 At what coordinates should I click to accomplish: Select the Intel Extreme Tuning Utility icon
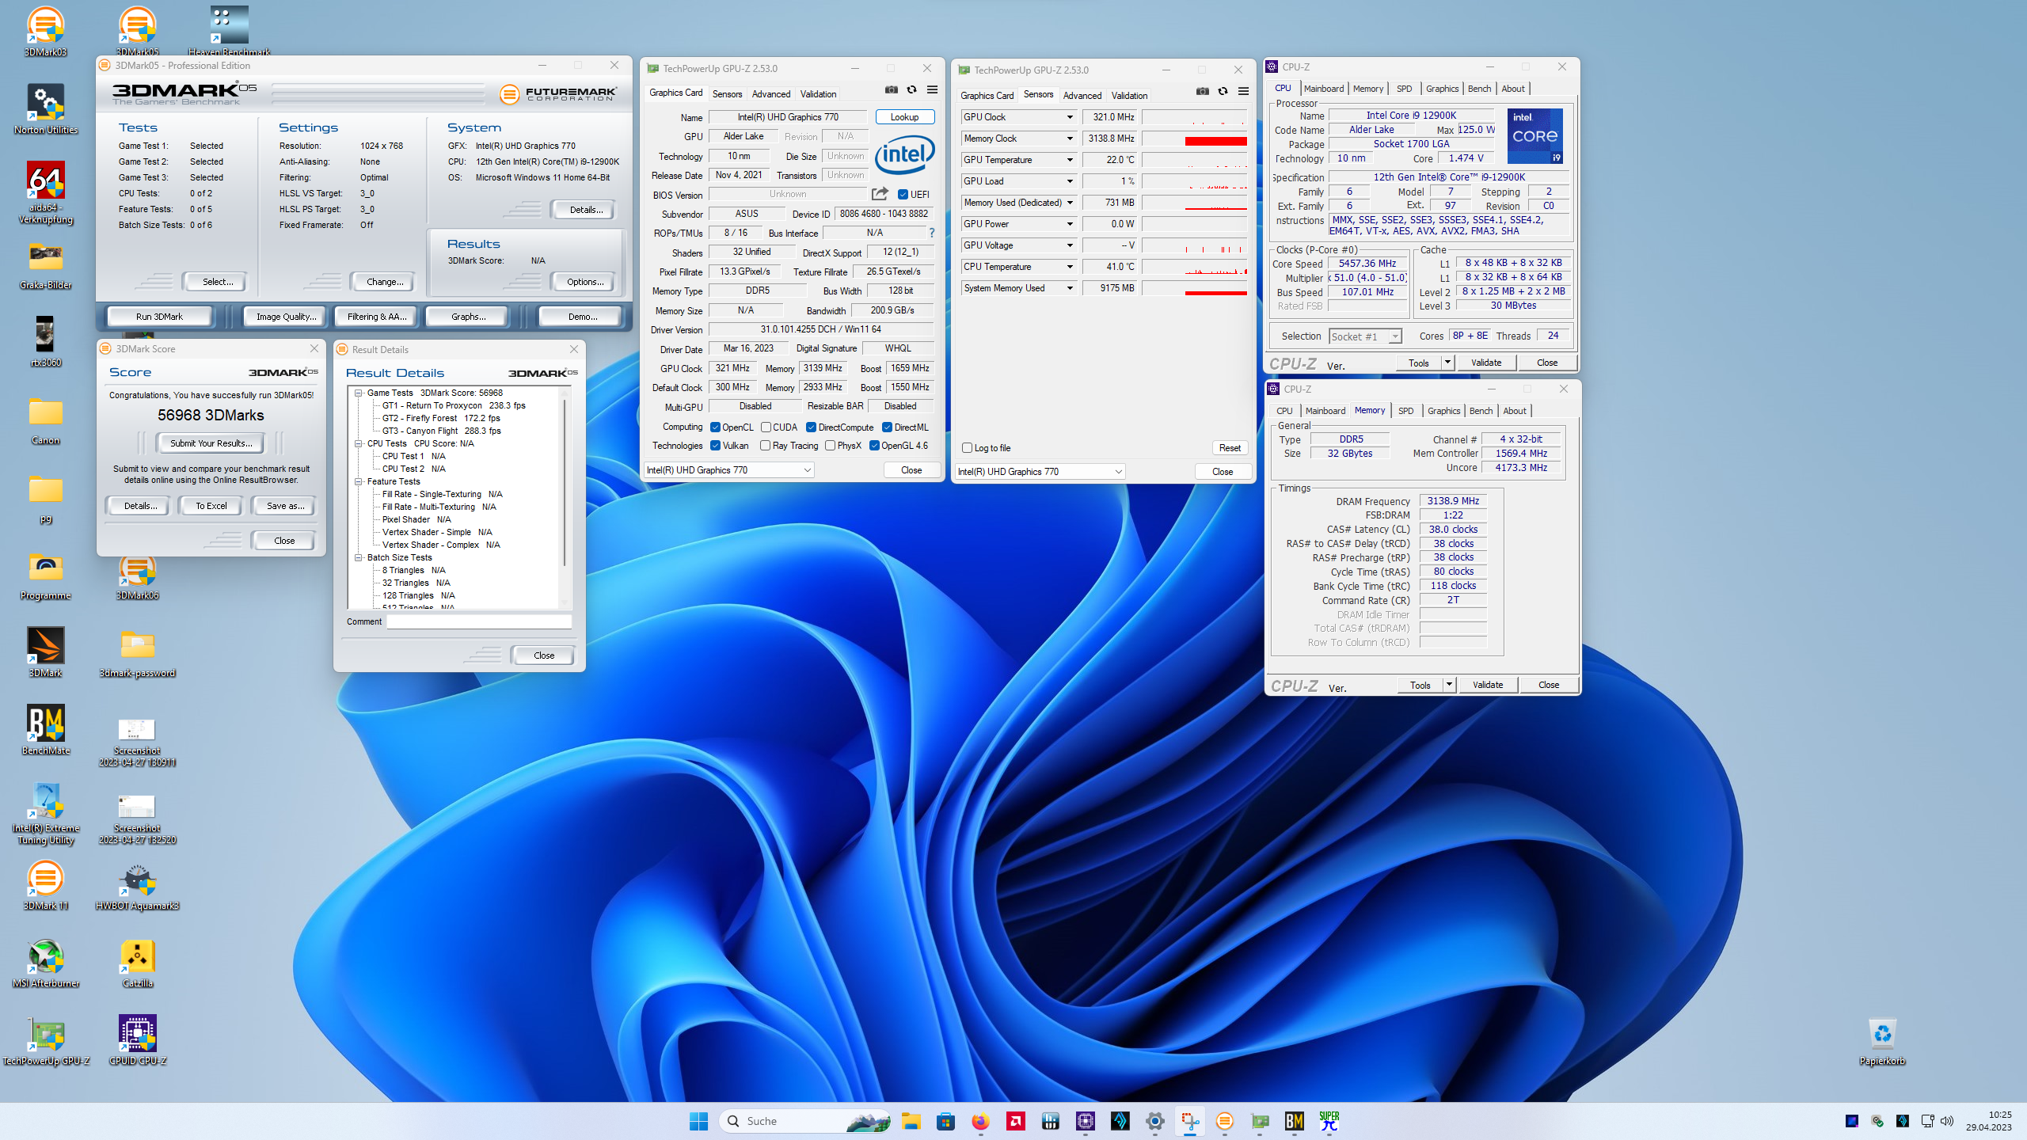pyautogui.click(x=45, y=814)
